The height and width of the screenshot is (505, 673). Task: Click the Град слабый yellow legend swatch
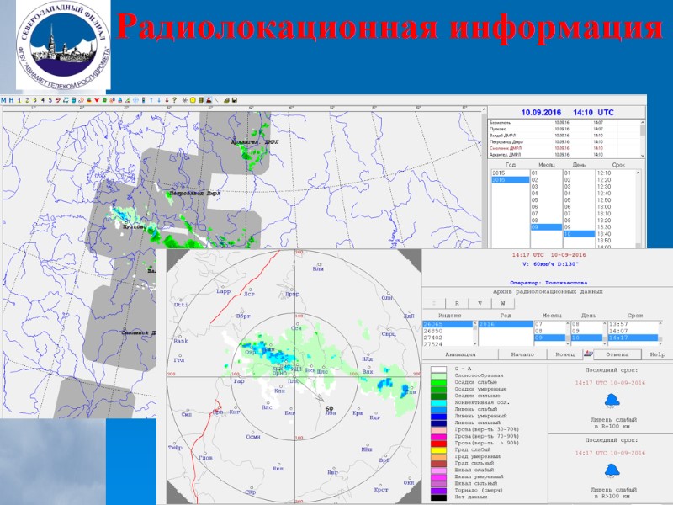438,449
